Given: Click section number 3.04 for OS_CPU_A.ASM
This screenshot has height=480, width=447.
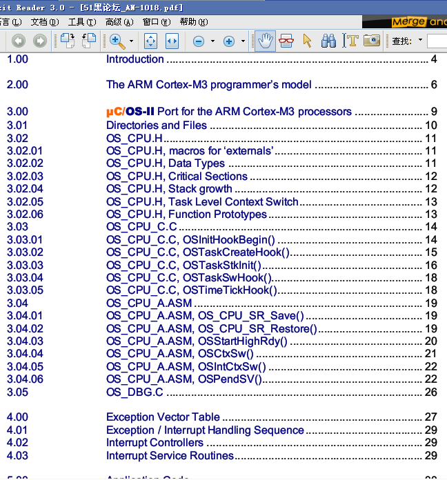Looking at the screenshot, I should tap(17, 303).
